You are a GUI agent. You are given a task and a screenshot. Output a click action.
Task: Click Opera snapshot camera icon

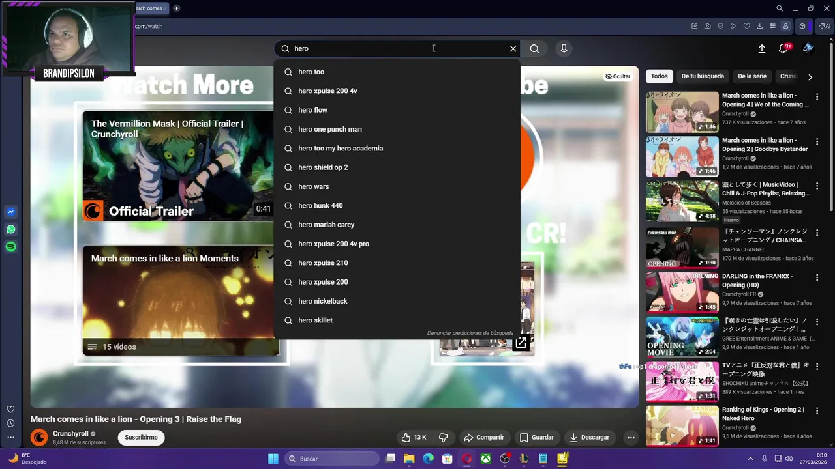[708, 26]
